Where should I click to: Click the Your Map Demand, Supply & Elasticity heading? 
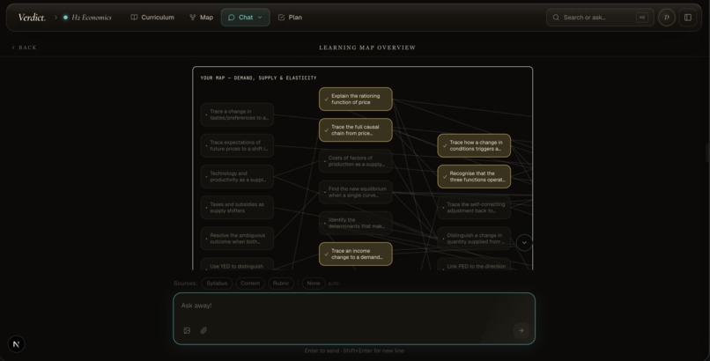pos(259,77)
